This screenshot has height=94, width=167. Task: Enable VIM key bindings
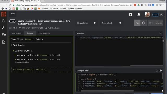pyautogui.click(x=151, y=23)
